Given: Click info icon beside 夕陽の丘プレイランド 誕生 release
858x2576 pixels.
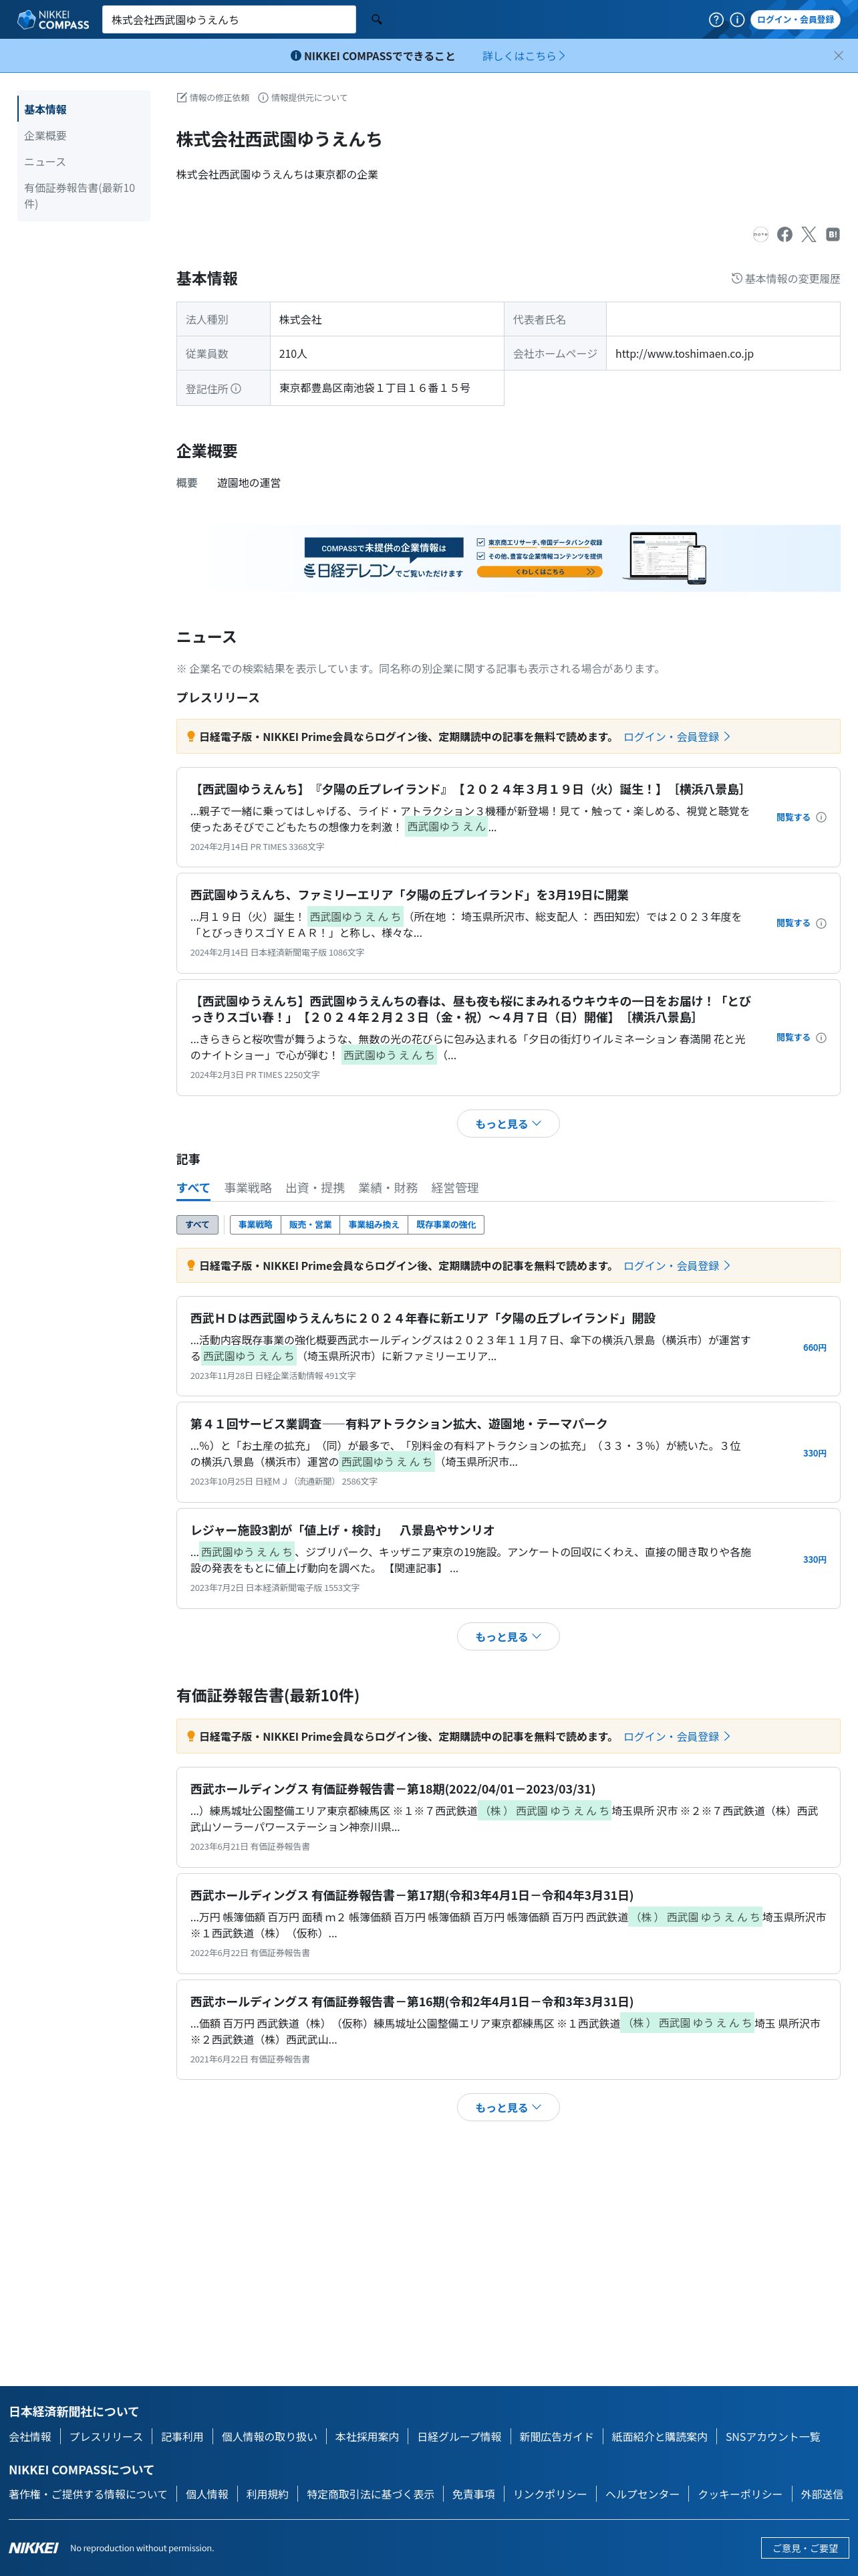Looking at the screenshot, I should (x=821, y=817).
